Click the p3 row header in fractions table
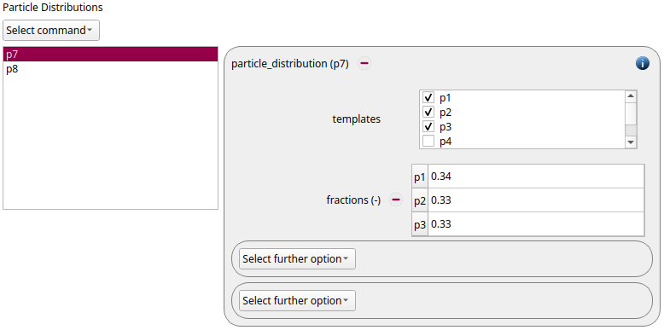664x330 pixels. click(420, 223)
